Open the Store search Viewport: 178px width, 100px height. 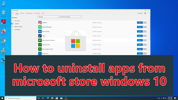140,13
